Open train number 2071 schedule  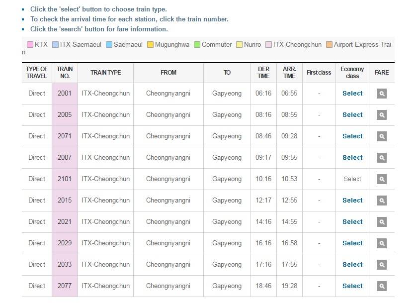pos(65,136)
